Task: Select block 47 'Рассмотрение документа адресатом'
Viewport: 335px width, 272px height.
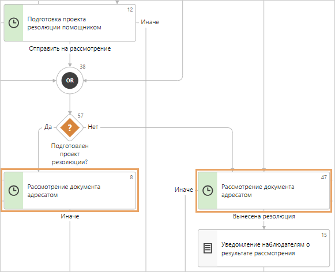Action: tap(264, 190)
